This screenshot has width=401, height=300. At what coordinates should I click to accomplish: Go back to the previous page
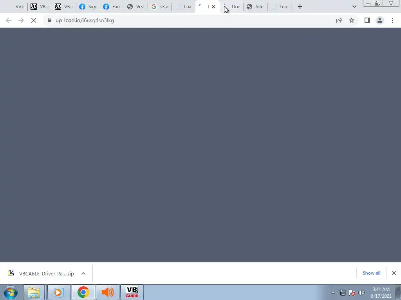(x=9, y=20)
